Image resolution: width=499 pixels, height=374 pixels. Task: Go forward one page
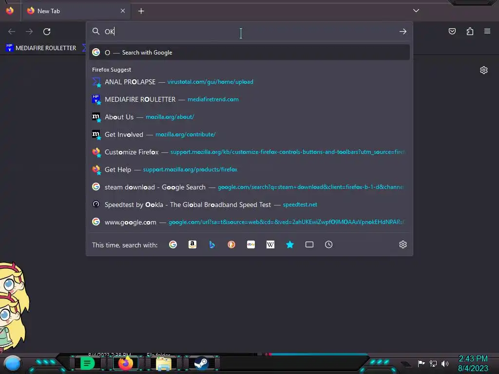click(29, 32)
